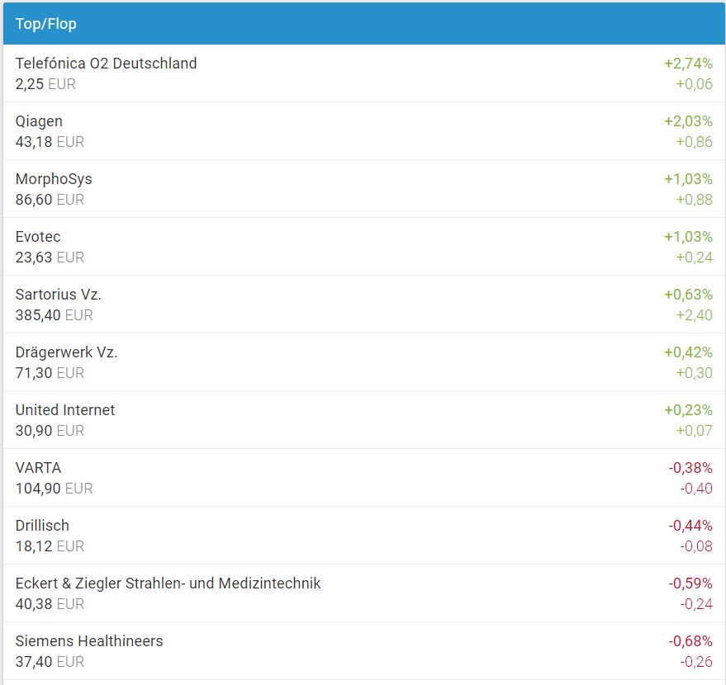Click the VARTA stock name

pos(38,468)
